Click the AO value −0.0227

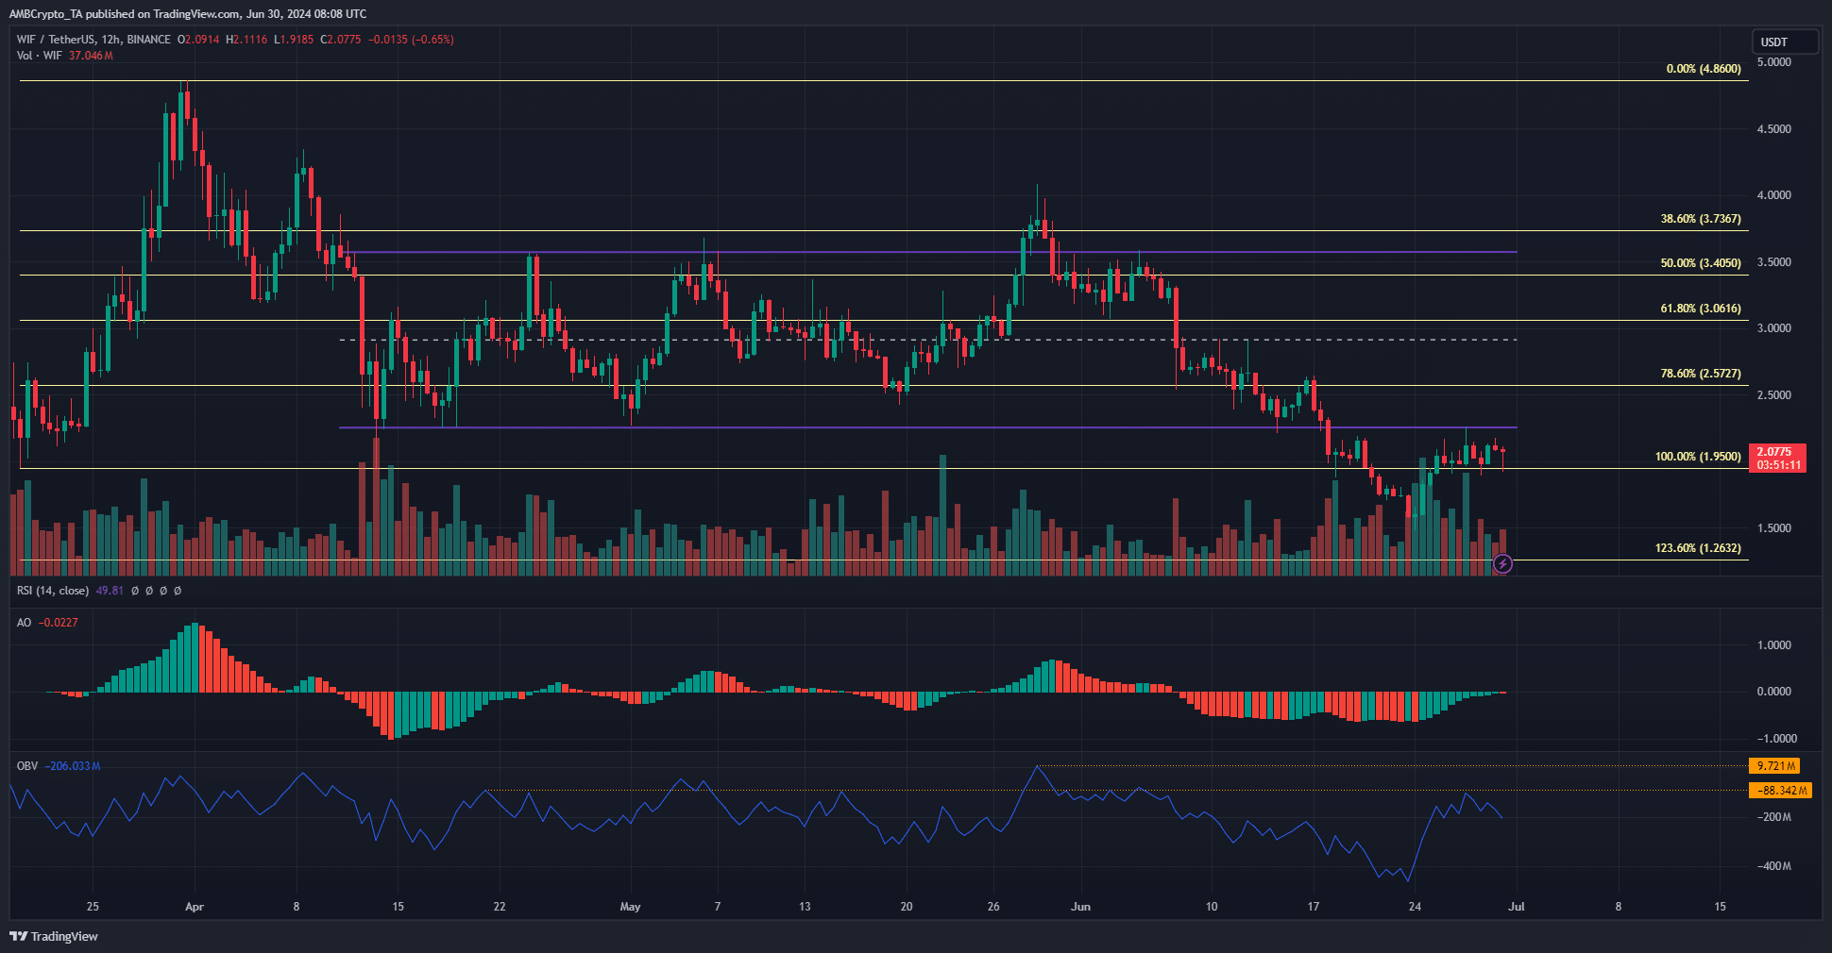point(59,623)
